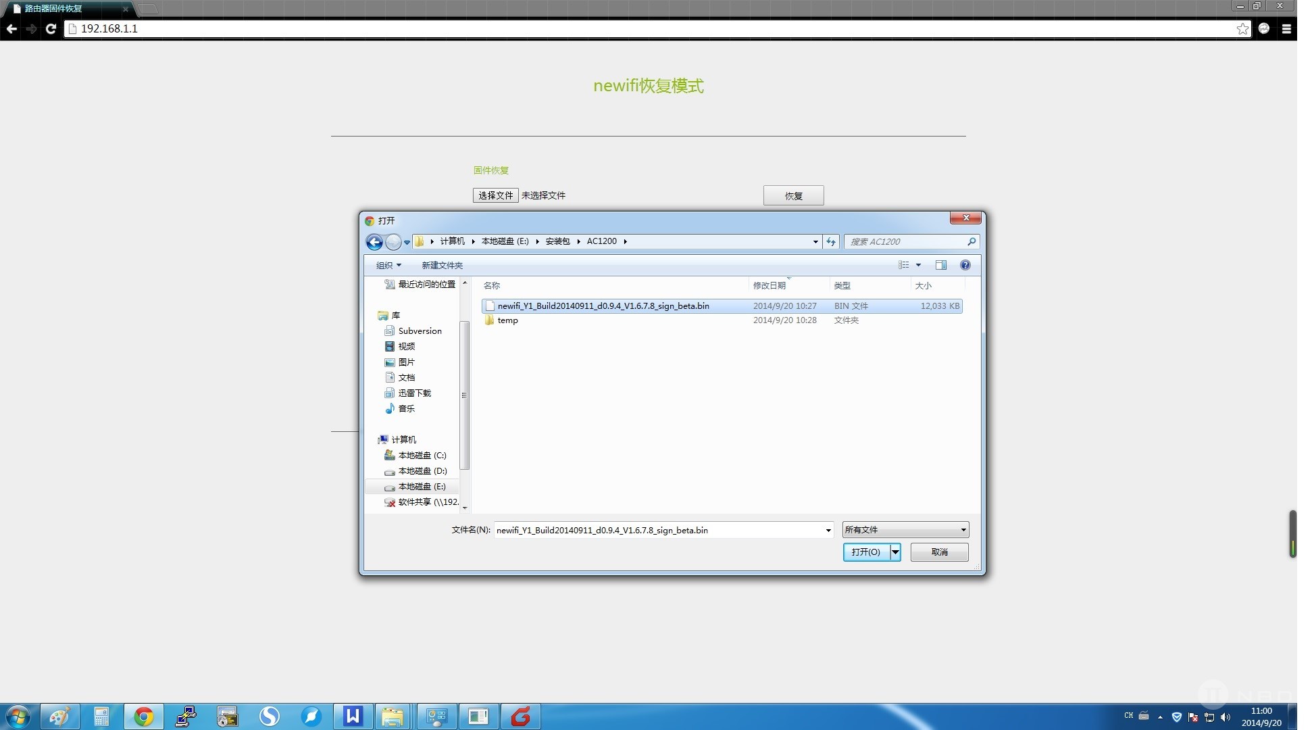Select the temp folder in file list

(x=507, y=320)
